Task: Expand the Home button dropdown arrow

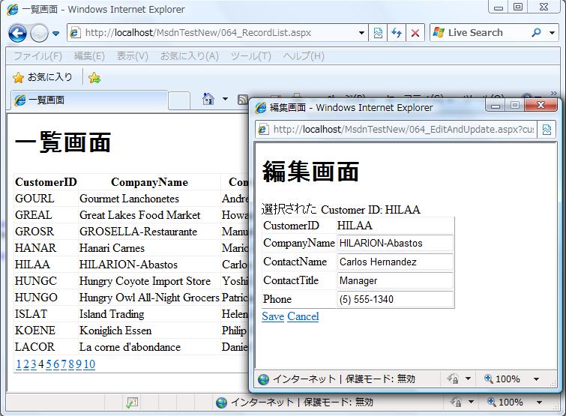Action: [223, 99]
